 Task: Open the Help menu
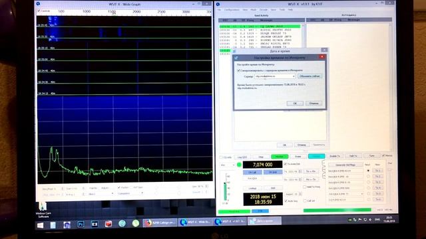coord(290,10)
